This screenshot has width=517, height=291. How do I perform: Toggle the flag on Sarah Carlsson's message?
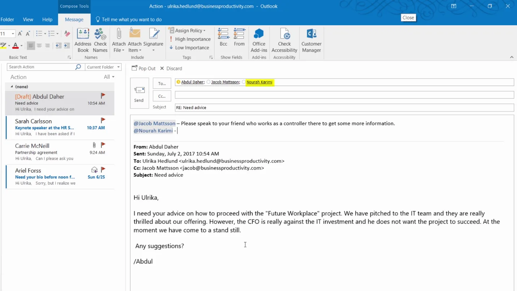103,120
